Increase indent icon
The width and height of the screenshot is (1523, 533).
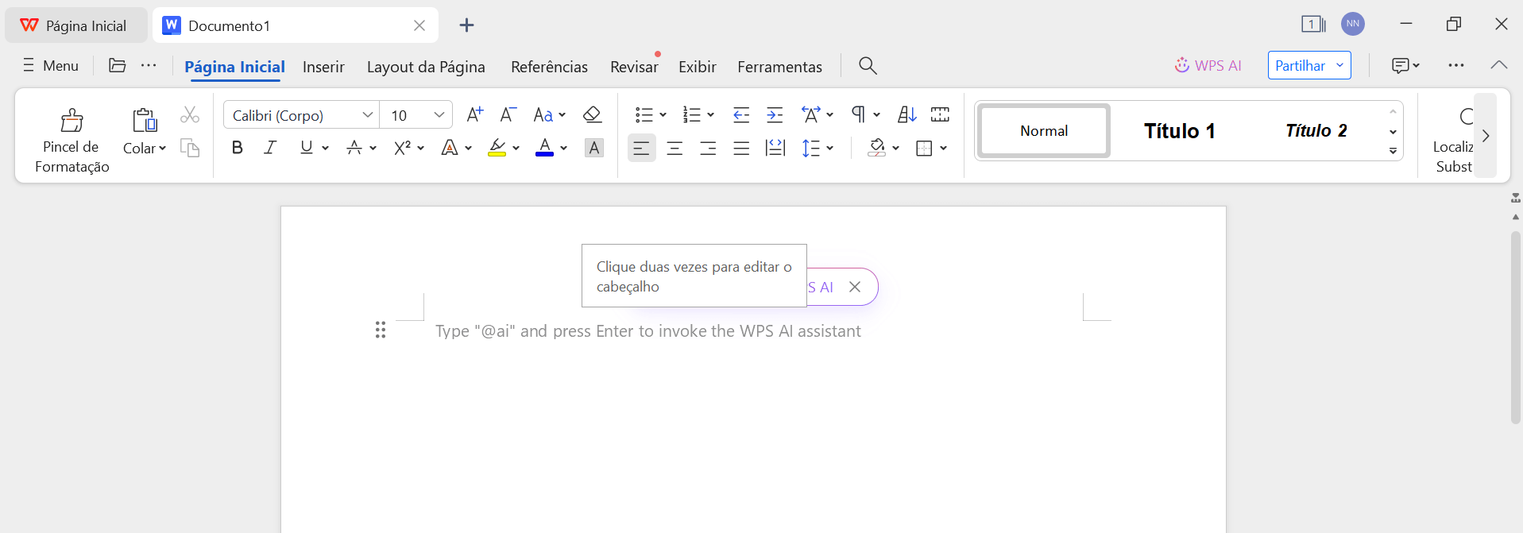click(x=775, y=115)
